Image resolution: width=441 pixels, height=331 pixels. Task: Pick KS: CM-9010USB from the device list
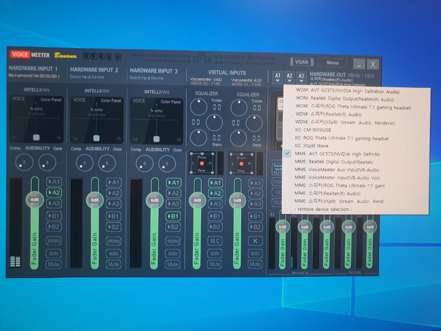coord(313,130)
